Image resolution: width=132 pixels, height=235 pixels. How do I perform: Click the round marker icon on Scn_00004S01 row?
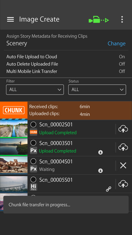pos(100,171)
